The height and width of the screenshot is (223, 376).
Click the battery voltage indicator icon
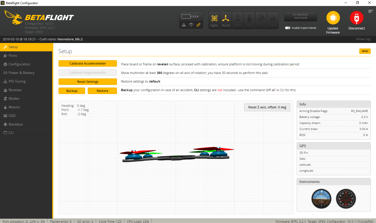coord(186,16)
